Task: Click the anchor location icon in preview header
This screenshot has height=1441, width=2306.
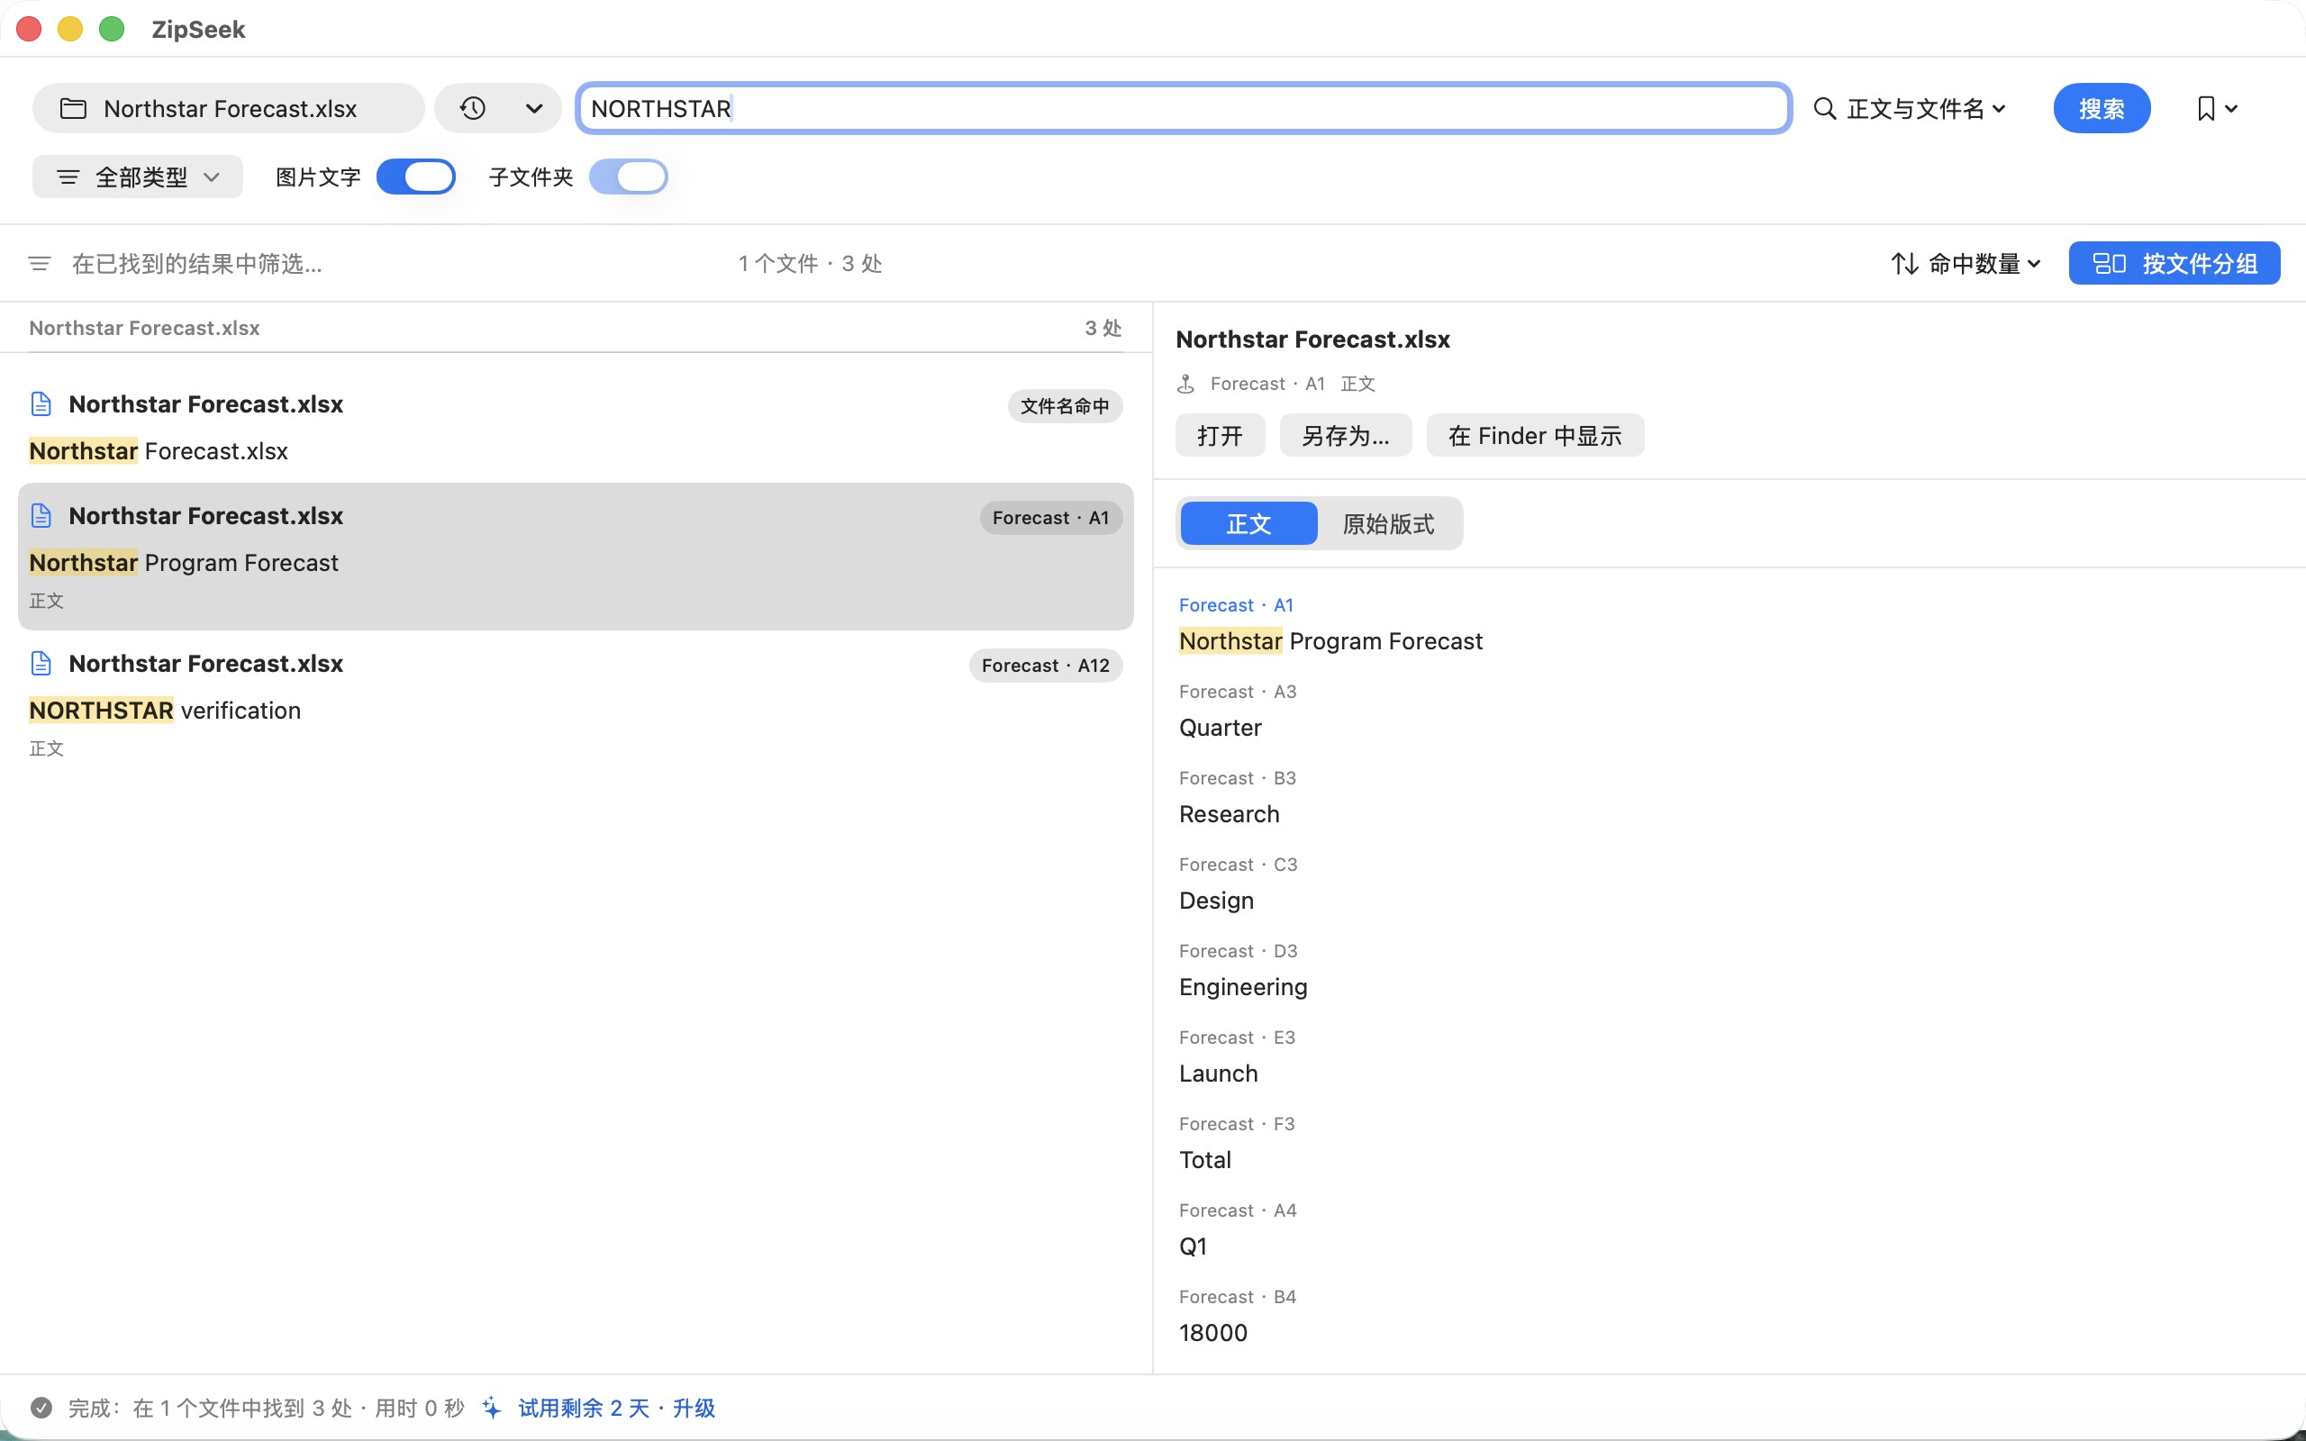Action: coord(1185,383)
